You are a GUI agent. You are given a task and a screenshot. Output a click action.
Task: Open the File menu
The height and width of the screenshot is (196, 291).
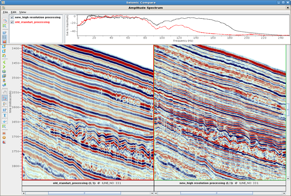coord(5,12)
